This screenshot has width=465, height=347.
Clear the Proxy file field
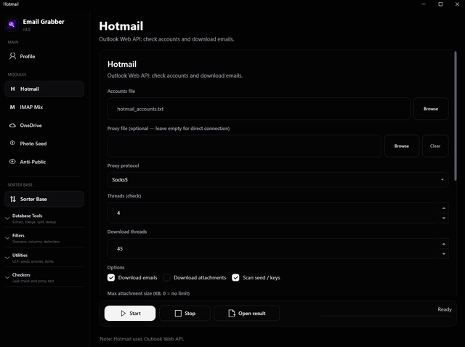tap(435, 146)
